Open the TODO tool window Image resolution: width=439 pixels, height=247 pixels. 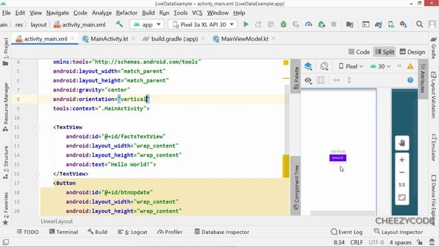27,232
